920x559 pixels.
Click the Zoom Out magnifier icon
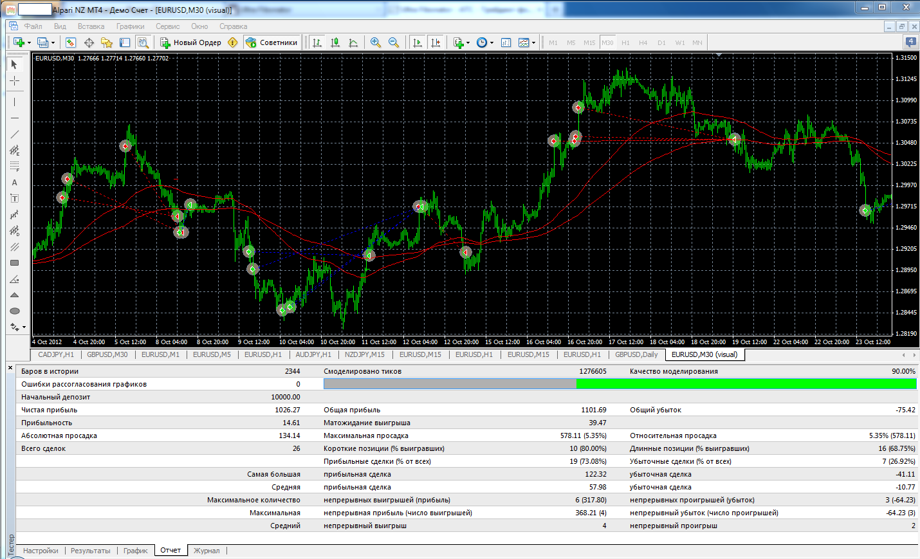point(394,42)
